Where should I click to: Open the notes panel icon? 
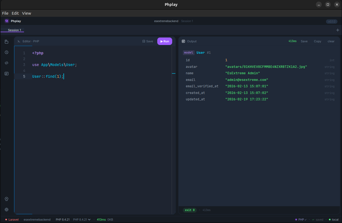coord(7,74)
